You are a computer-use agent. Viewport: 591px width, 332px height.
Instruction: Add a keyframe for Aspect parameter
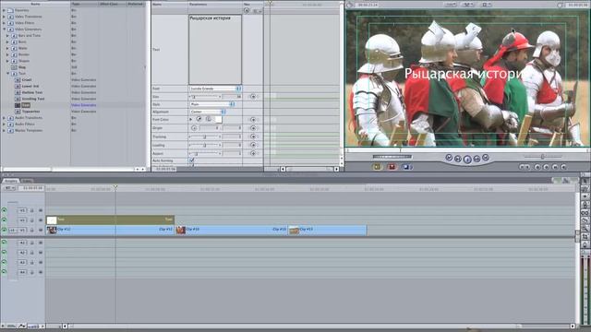tap(253, 153)
